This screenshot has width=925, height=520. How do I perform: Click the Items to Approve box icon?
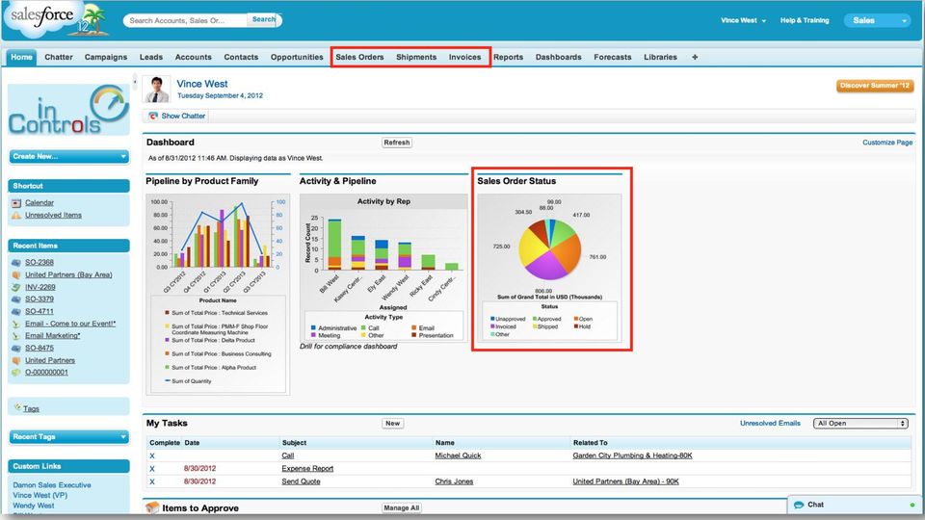pos(152,507)
